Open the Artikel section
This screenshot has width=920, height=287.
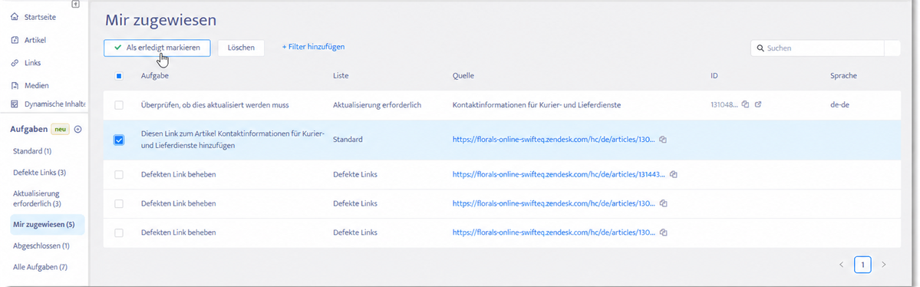(x=35, y=40)
